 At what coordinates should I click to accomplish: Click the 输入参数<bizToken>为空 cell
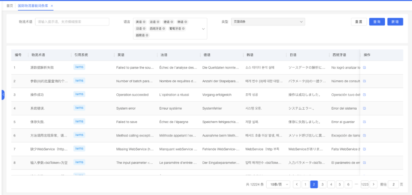(x=49, y=163)
